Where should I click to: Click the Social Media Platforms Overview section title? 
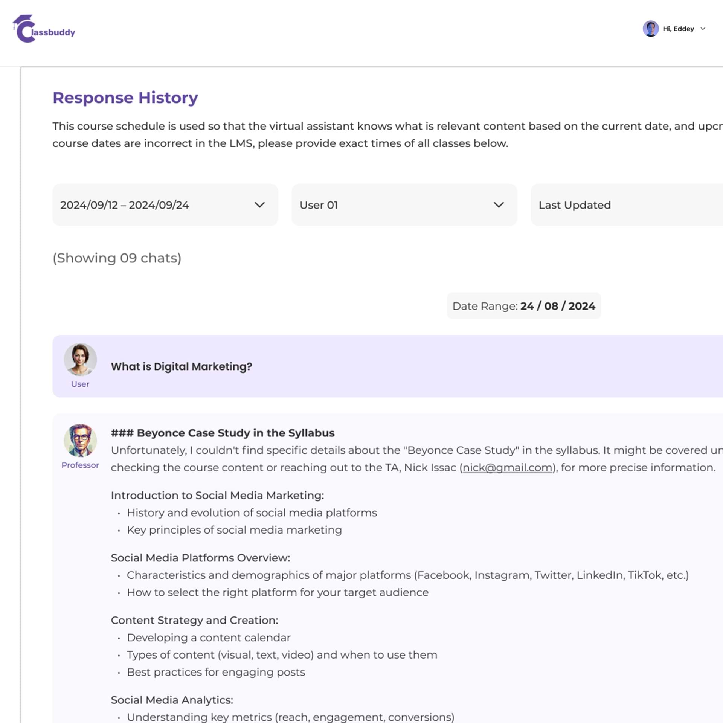click(x=200, y=558)
